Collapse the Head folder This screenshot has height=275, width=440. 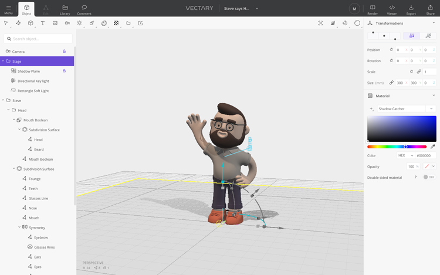8,110
